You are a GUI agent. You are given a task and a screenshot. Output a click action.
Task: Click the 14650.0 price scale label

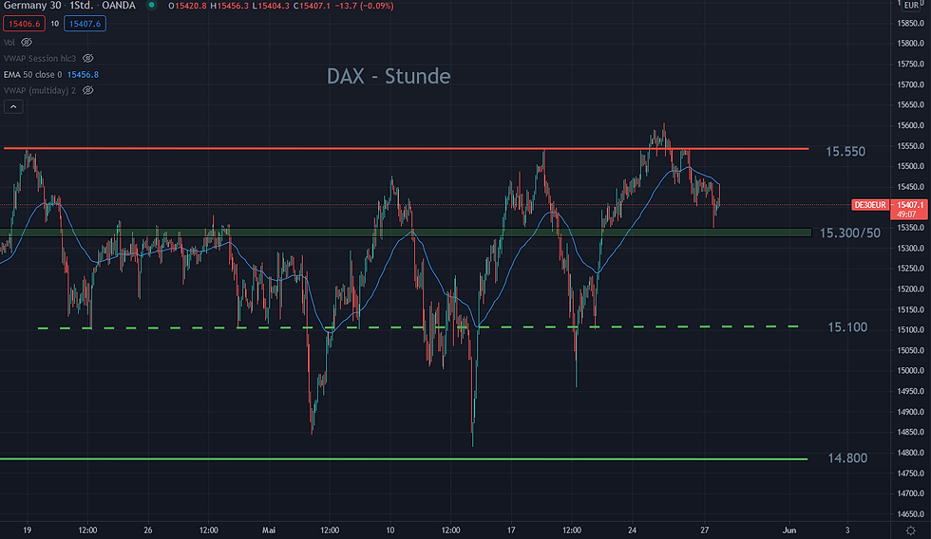point(910,514)
